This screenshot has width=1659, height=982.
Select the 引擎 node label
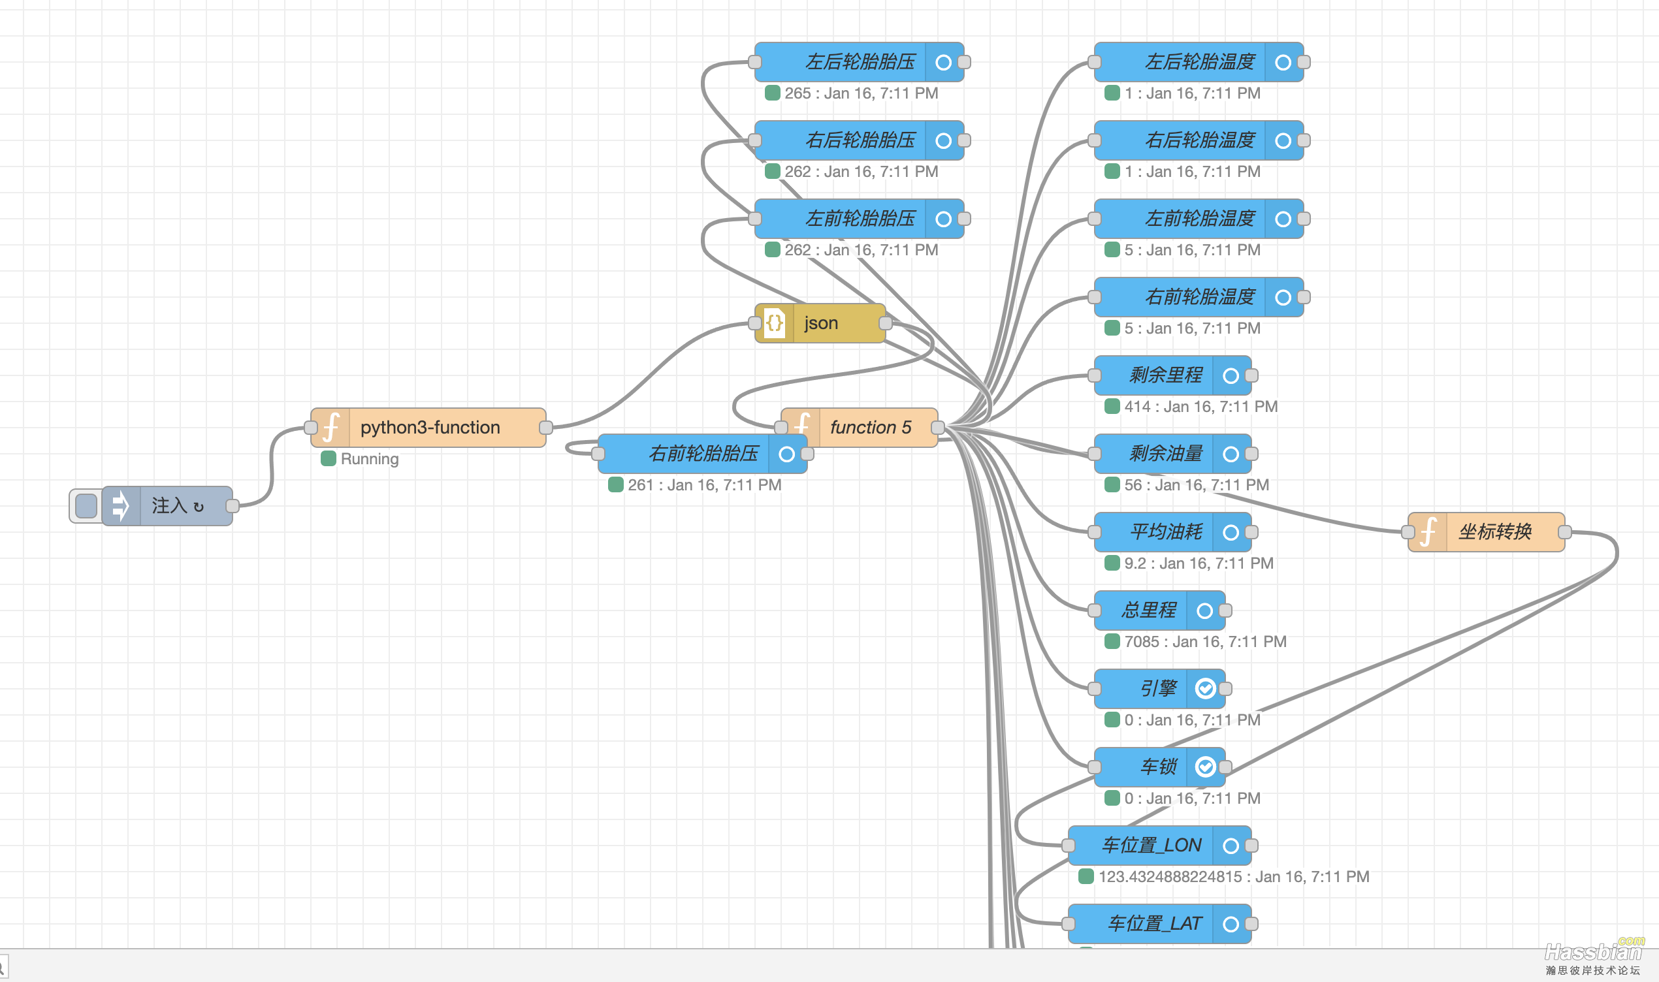click(x=1158, y=689)
